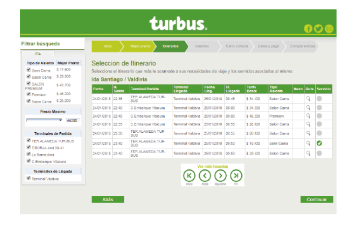This screenshot has height=225, width=360.
Task: Select service for 23:40 Salon Cama $29.500
Action: [x=319, y=153]
